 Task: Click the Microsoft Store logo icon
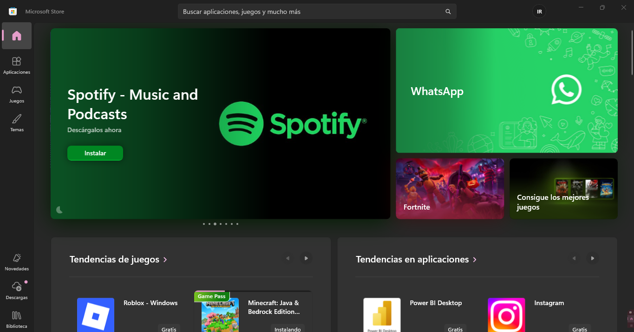(13, 11)
